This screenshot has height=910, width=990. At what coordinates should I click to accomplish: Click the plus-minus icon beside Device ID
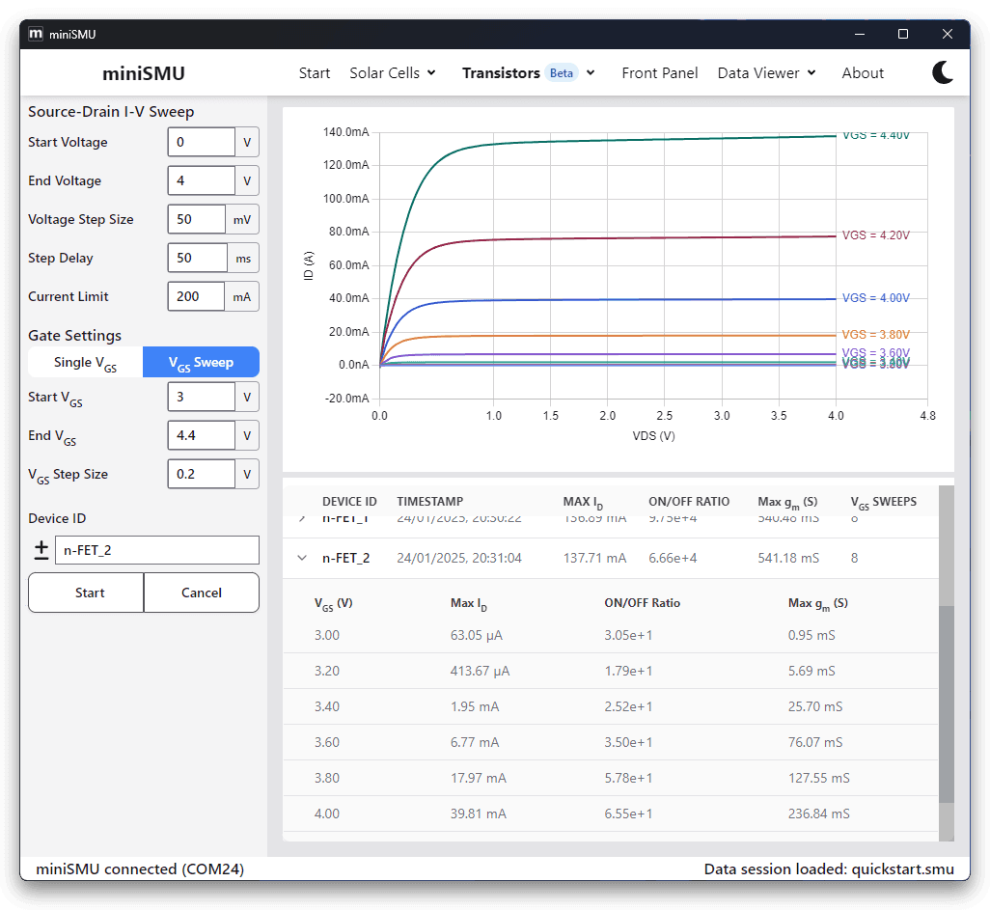click(41, 550)
